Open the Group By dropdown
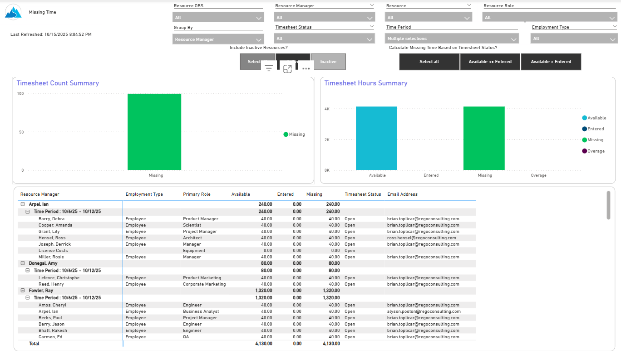 (x=218, y=40)
